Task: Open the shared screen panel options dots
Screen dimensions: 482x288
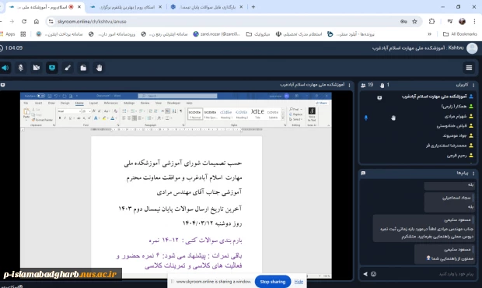Action: click(x=349, y=85)
